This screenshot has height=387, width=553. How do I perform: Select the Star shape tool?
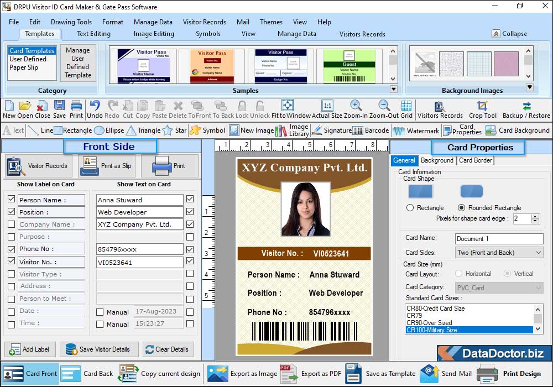(174, 130)
